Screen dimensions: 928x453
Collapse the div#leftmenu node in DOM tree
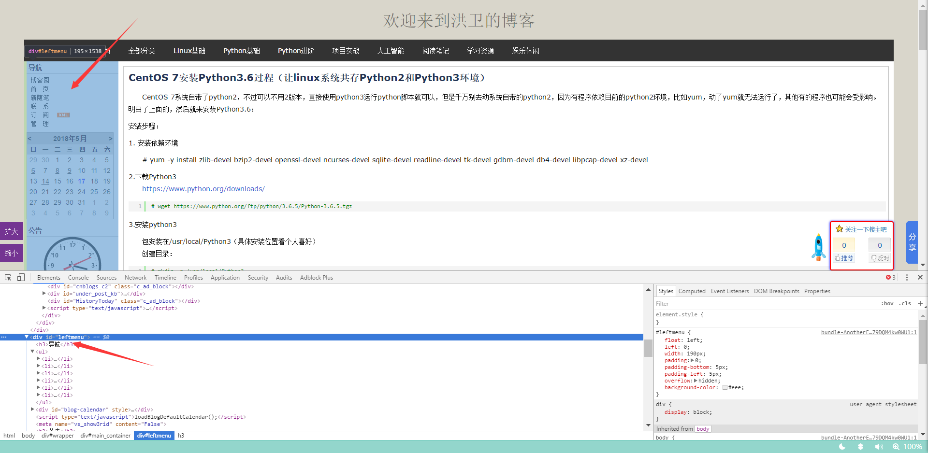[27, 337]
